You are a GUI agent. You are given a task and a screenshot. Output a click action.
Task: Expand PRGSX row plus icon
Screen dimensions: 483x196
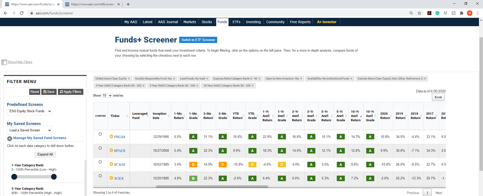click(x=111, y=136)
